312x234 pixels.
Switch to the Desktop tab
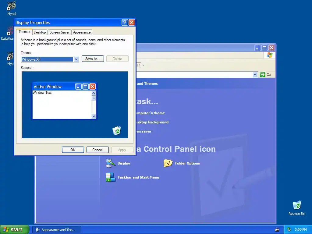pos(40,32)
